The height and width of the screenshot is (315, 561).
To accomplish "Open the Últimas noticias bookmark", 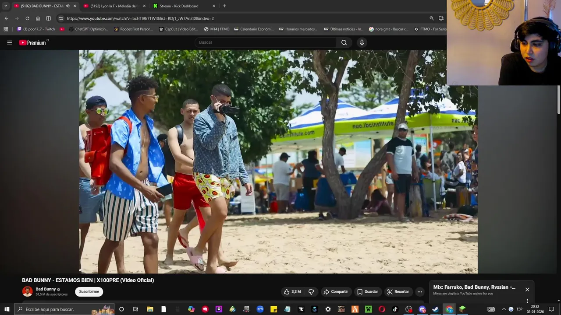I will [x=344, y=29].
